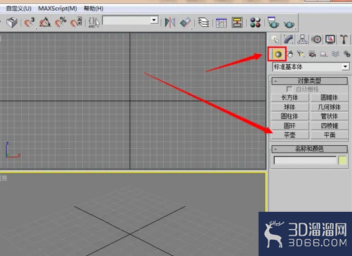Click the object name input field
The width and height of the screenshot is (352, 256).
pos(305,161)
